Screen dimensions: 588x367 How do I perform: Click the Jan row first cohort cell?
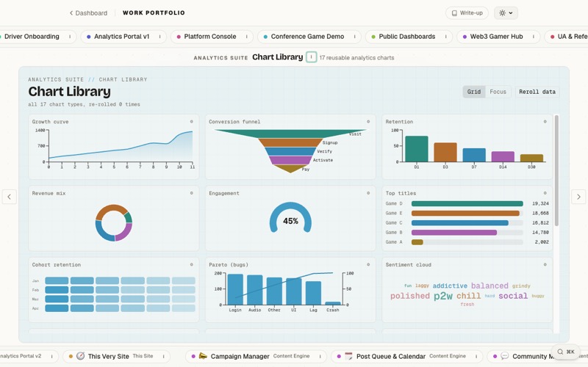(57, 280)
